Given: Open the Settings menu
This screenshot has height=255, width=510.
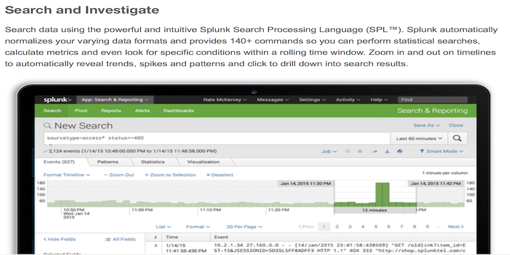Looking at the screenshot, I should 312,100.
